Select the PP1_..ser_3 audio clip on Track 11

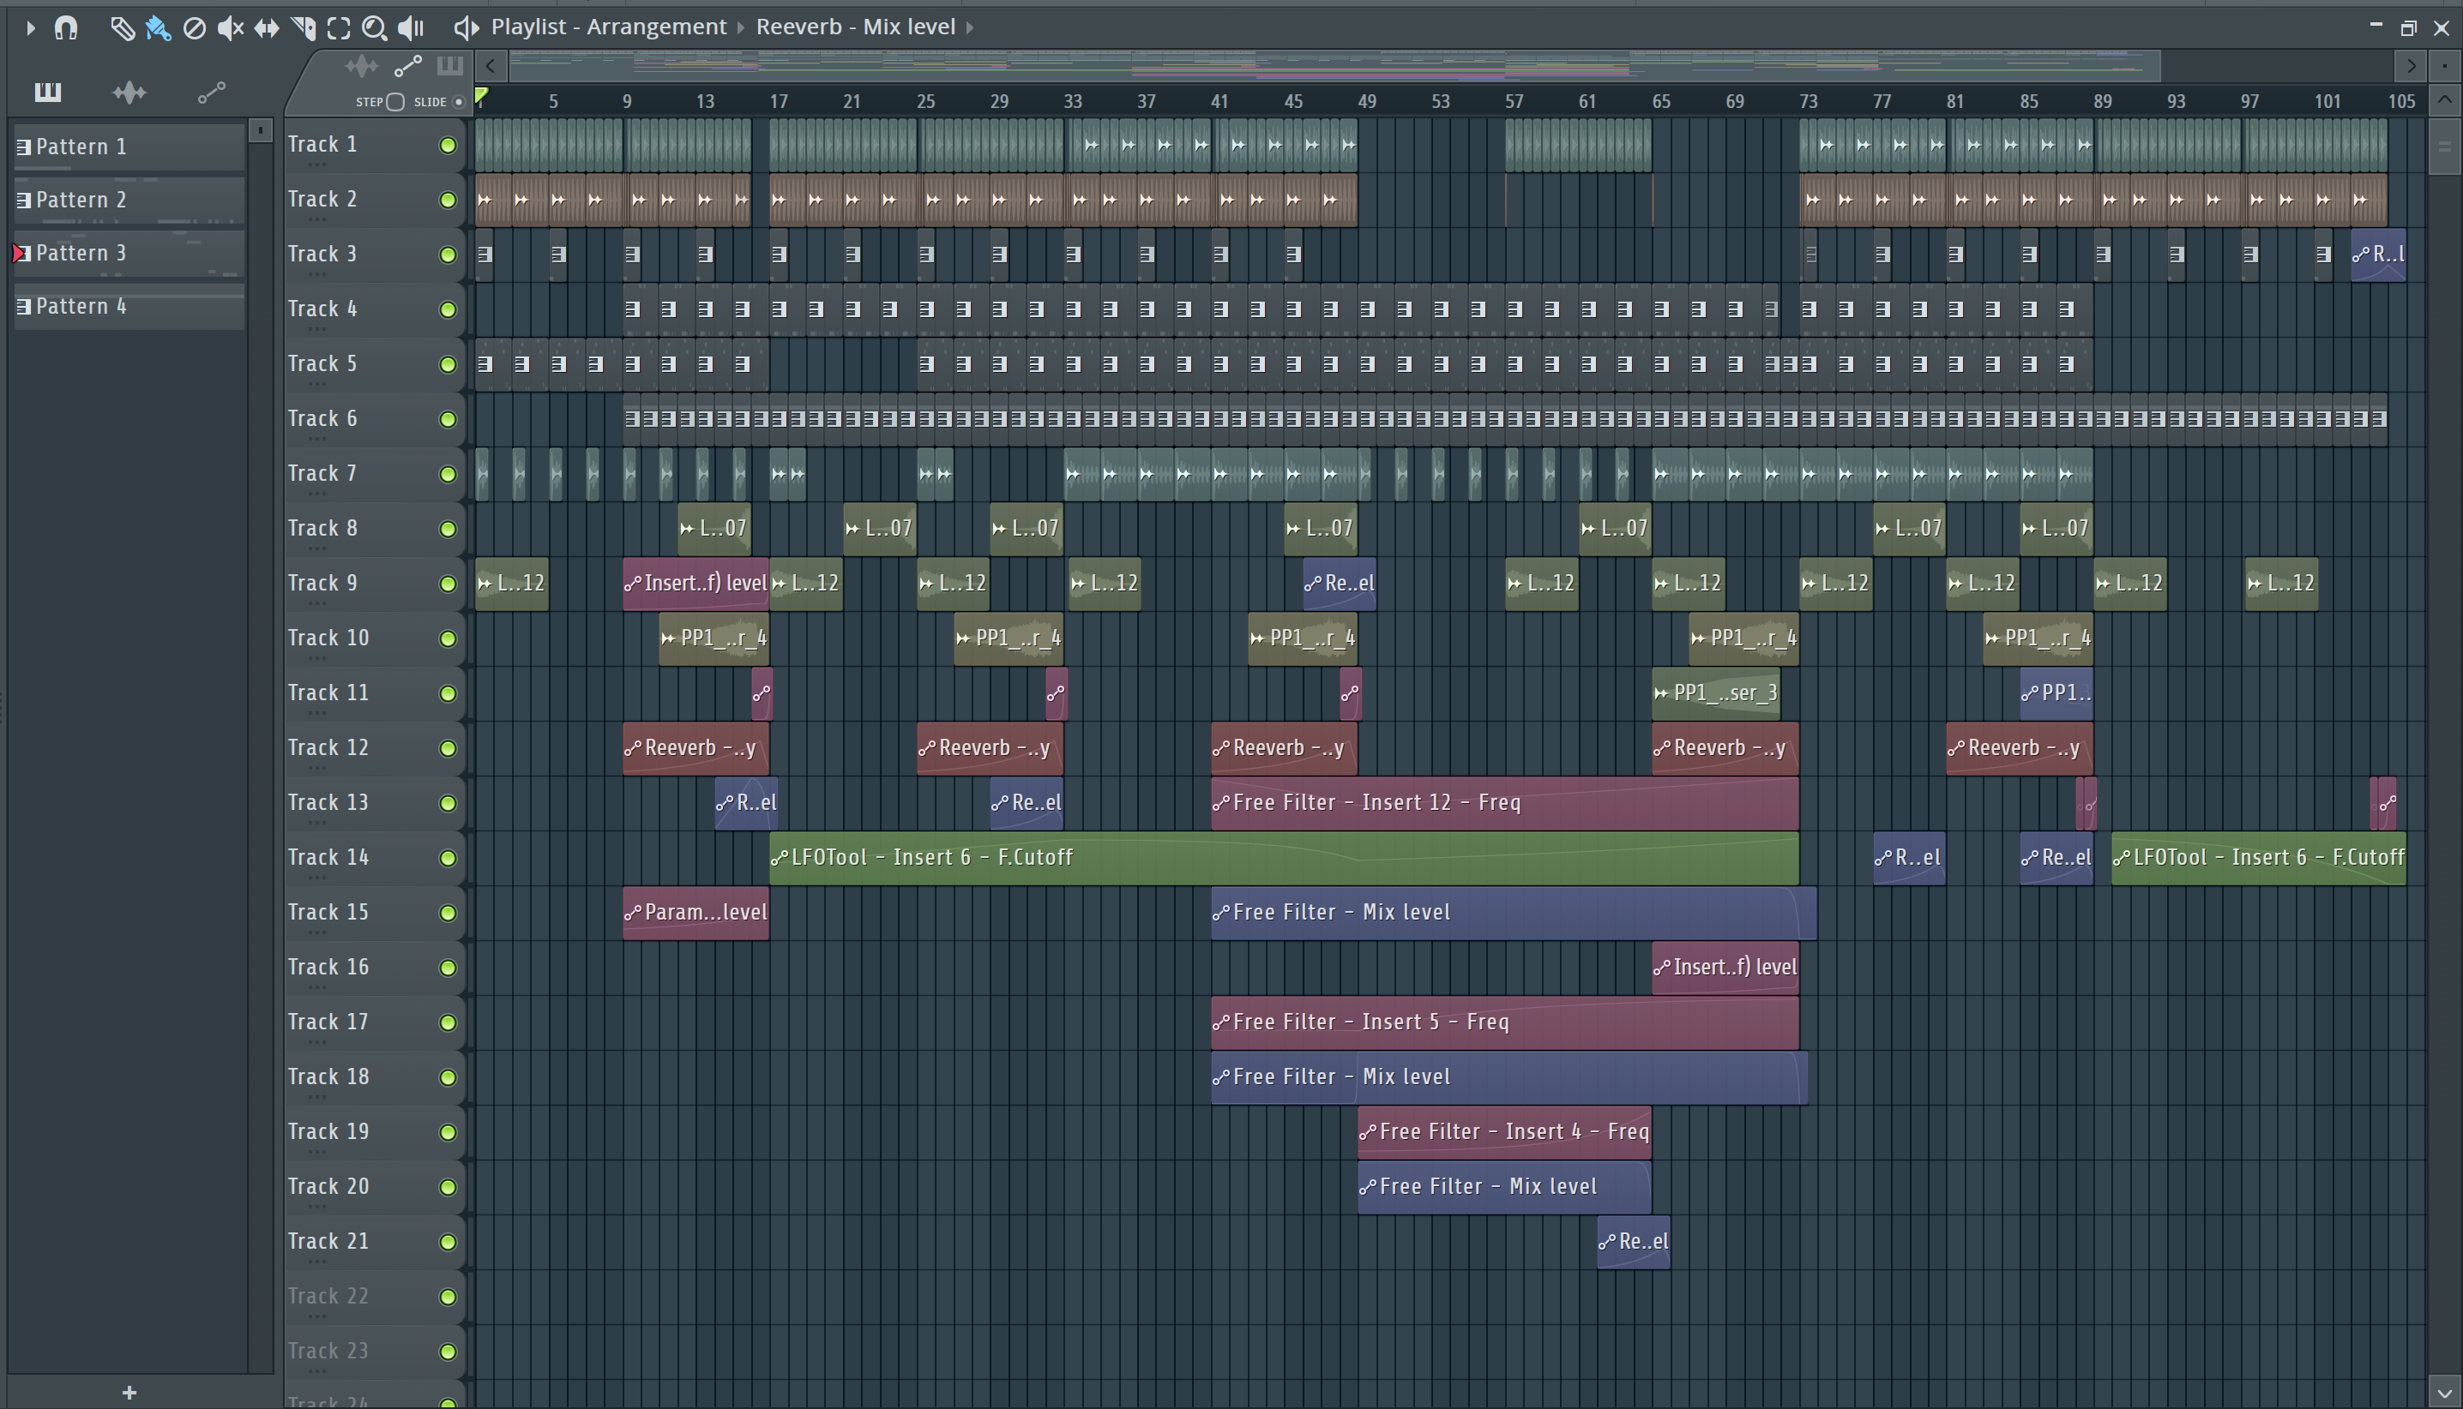(x=1715, y=693)
